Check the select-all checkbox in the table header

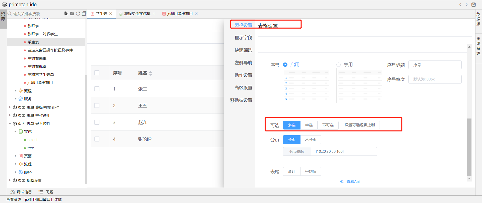pyautogui.click(x=97, y=73)
